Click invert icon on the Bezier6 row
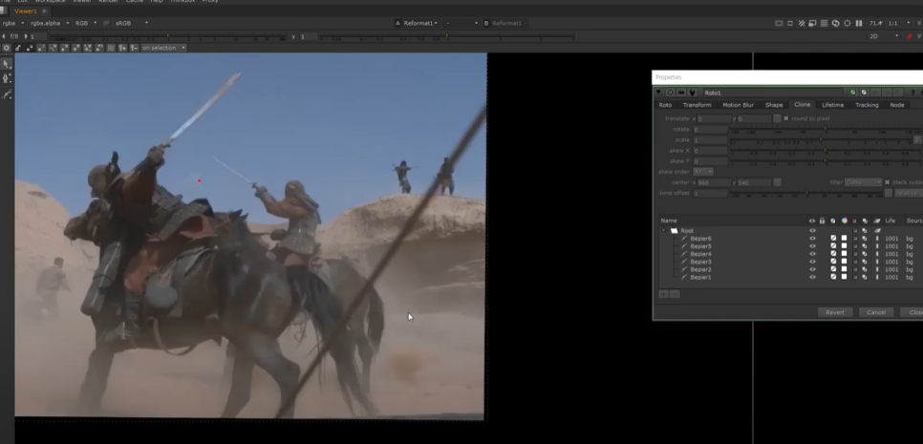Image resolution: width=923 pixels, height=444 pixels. coord(833,238)
